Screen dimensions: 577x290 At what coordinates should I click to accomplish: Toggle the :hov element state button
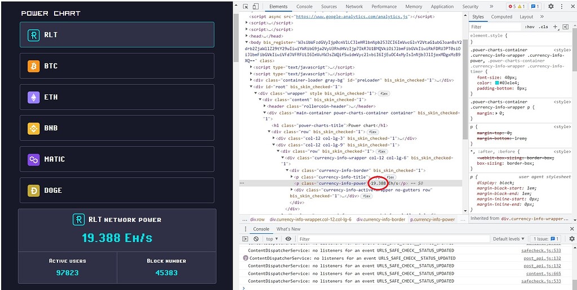530,26
